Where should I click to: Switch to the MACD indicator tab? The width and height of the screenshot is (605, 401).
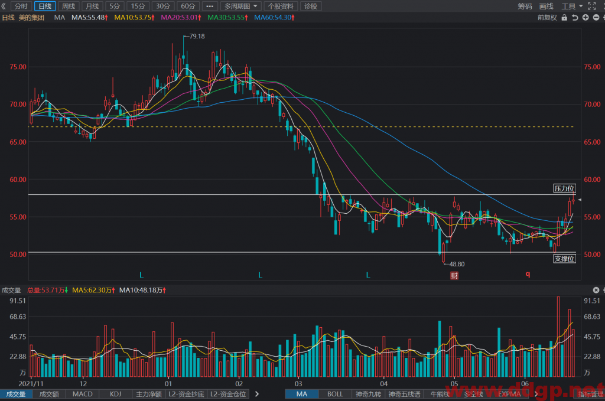click(83, 394)
